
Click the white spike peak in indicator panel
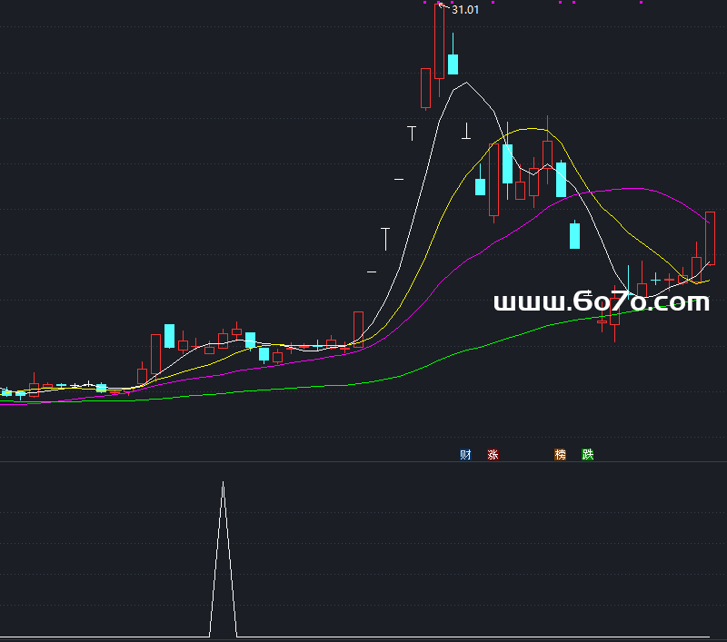tap(224, 483)
